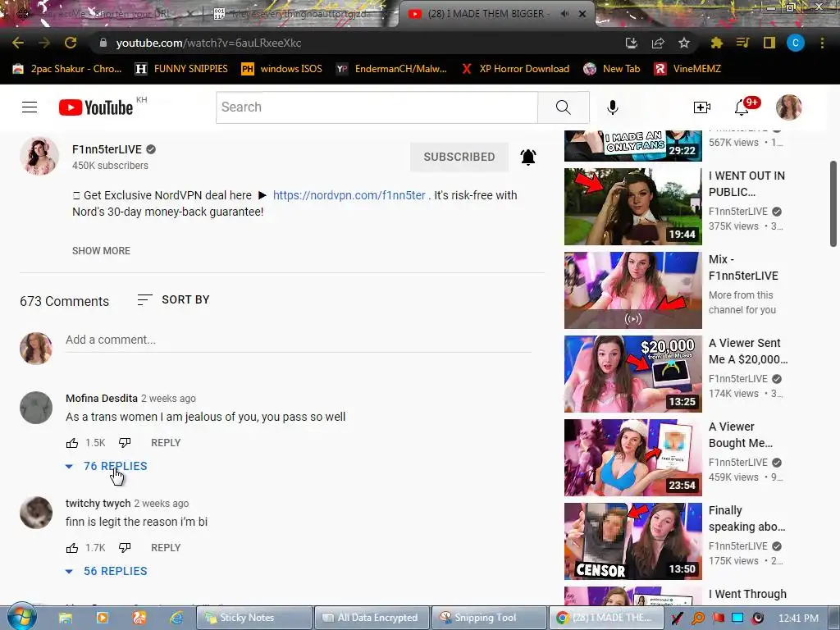Screen dimensions: 840x630
Task: Open the F1nn5terLIVE channel name
Action: [107, 149]
